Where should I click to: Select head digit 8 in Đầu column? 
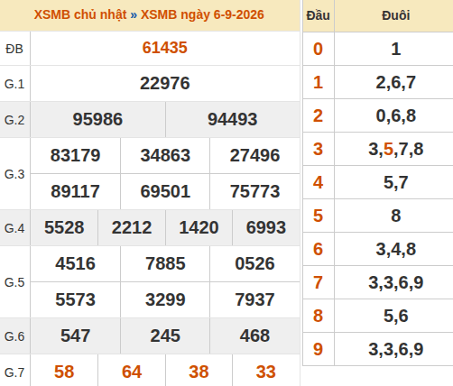click(318, 316)
